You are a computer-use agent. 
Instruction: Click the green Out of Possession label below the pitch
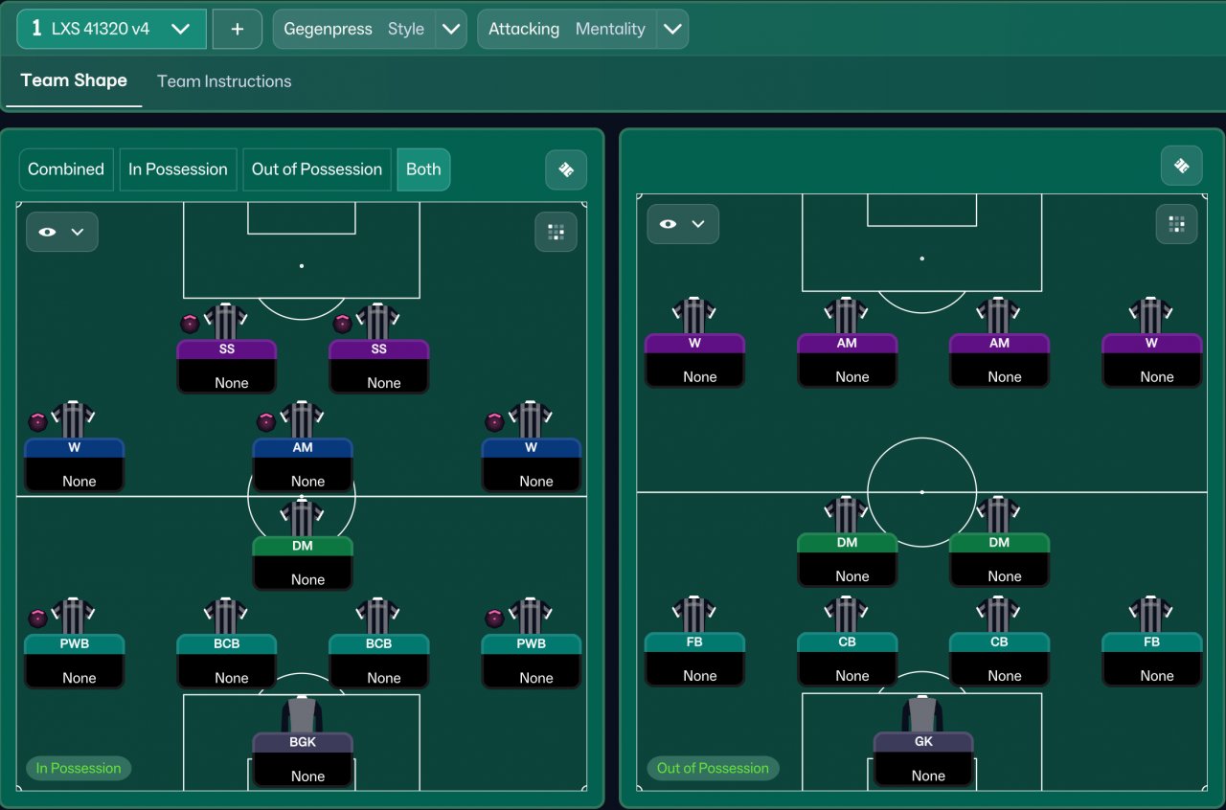(x=713, y=768)
